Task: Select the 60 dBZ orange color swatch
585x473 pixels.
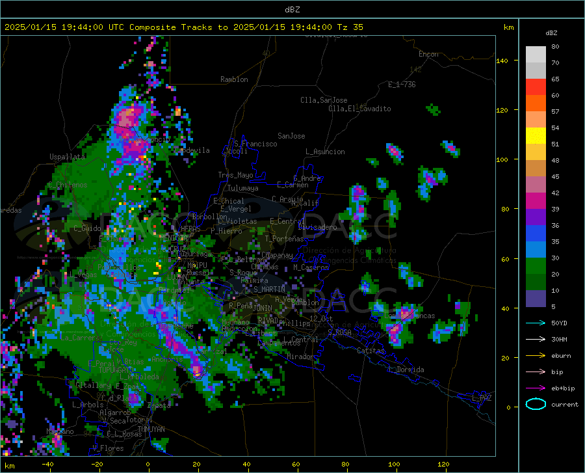Action: [x=536, y=103]
